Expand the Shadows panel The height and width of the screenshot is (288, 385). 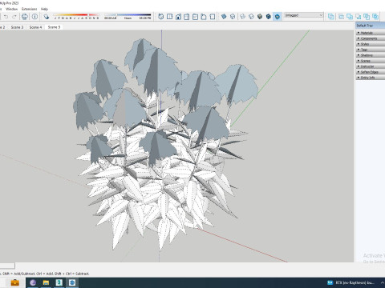(x=371, y=55)
